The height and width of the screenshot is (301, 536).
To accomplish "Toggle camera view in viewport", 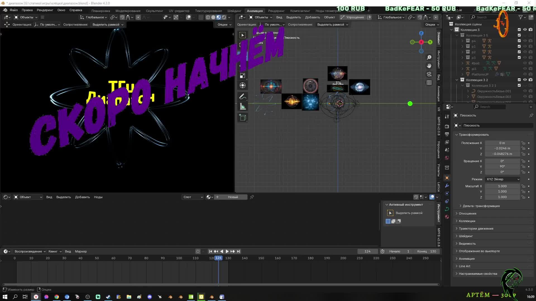I will click(x=429, y=74).
